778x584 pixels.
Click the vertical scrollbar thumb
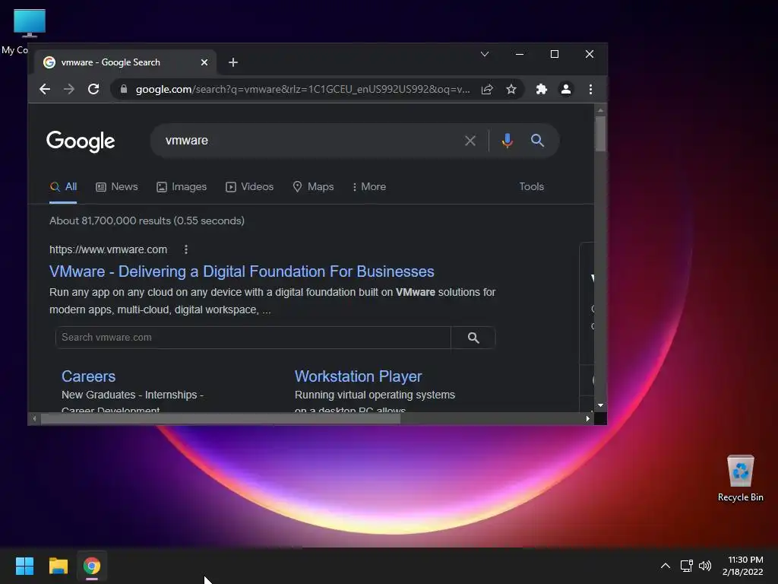click(x=600, y=134)
